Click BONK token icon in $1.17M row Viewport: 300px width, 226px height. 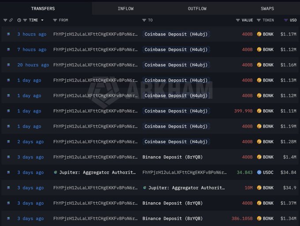259,34
